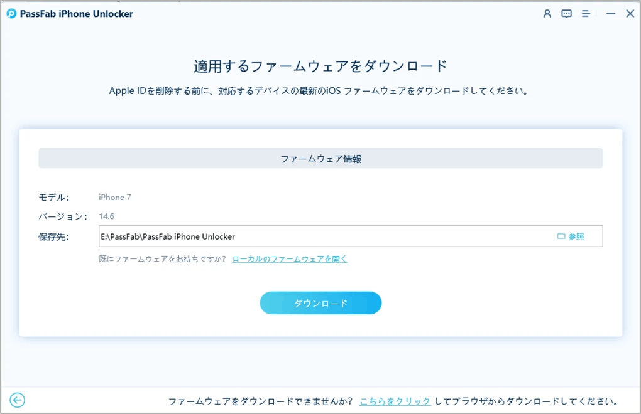Open the こちらをクリック browser download link
This screenshot has width=641, height=414.
pyautogui.click(x=395, y=401)
